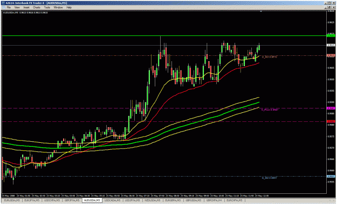Switch to the EURUSDm,M5 chart tab
The width and height of the screenshot is (337, 204).
pyautogui.click(x=12, y=200)
